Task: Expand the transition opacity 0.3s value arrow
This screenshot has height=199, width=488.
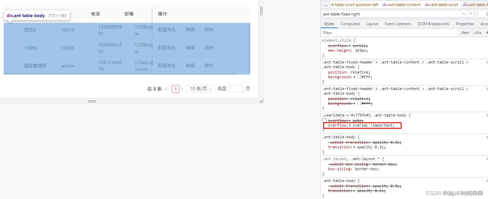Action: click(354, 147)
